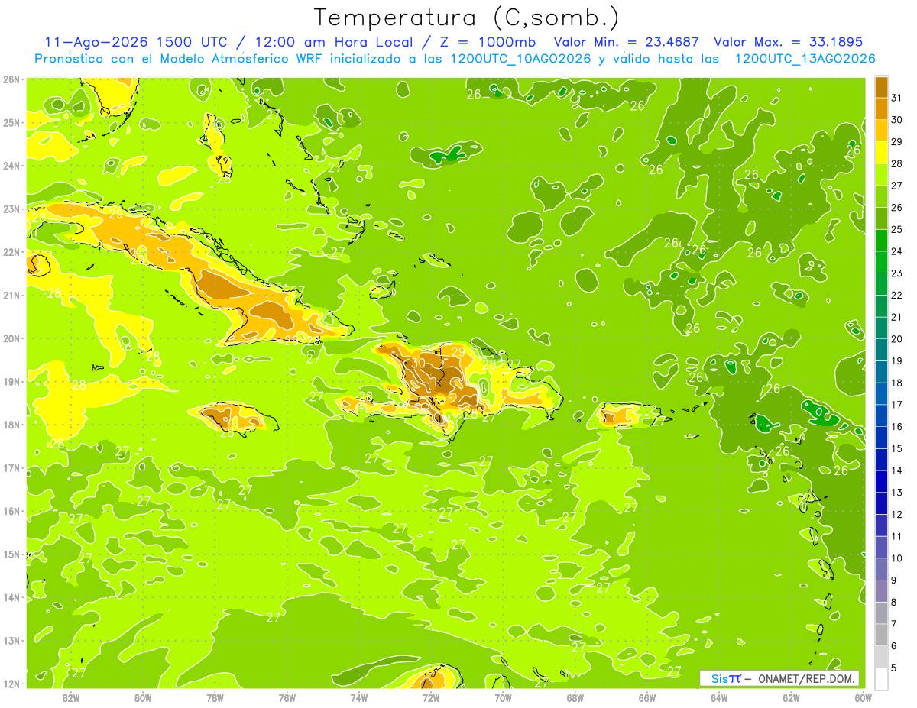This screenshot has width=917, height=708.
Task: Click the colorbar label '15'
Action: coord(897,448)
